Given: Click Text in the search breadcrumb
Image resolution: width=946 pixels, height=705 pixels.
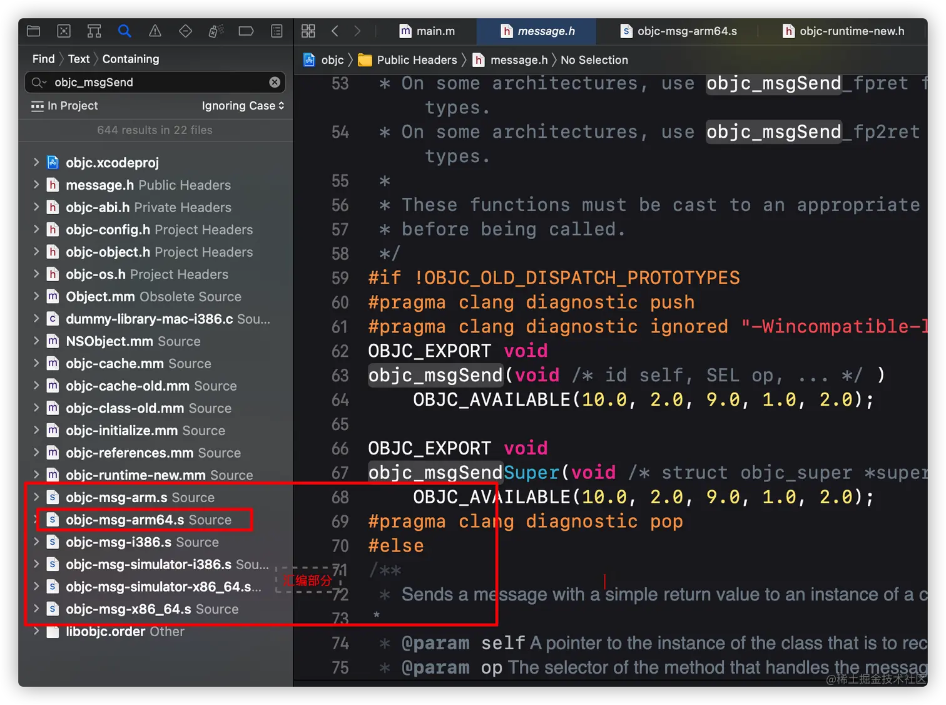Looking at the screenshot, I should [x=79, y=59].
